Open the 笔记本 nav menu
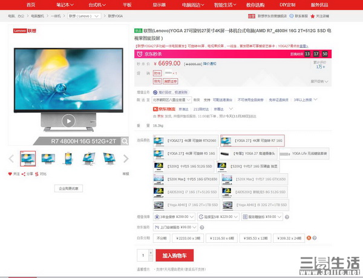 [65, 5]
